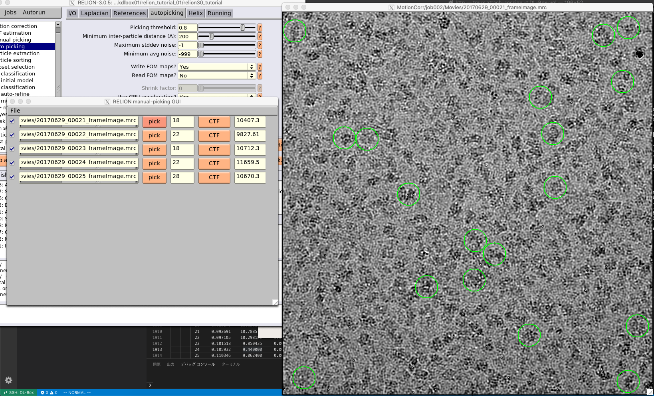Viewport: 654px width, 396px height.
Task: Click Maximum stddev noise field showing -1
Action: tap(187, 45)
